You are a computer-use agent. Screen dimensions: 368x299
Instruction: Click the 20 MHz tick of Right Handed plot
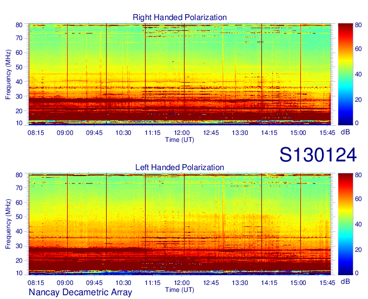pyautogui.click(x=19, y=111)
